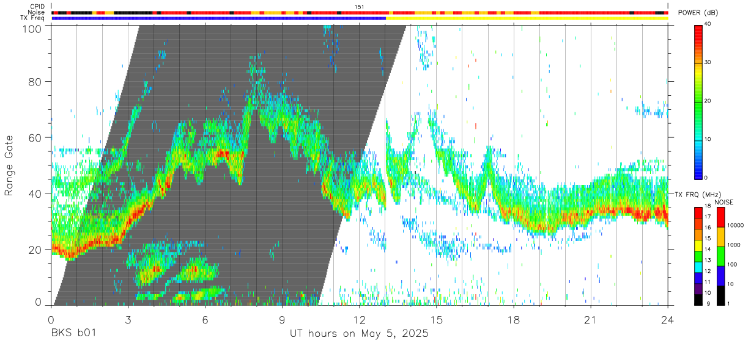Screen dimensions: 751x346
Task: Click the "20" label on POWER colorbar
Action: coord(708,101)
